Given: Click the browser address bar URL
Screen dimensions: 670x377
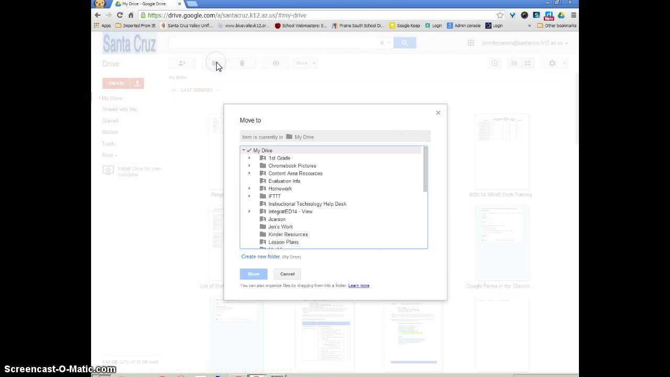Looking at the screenshot, I should (227, 15).
